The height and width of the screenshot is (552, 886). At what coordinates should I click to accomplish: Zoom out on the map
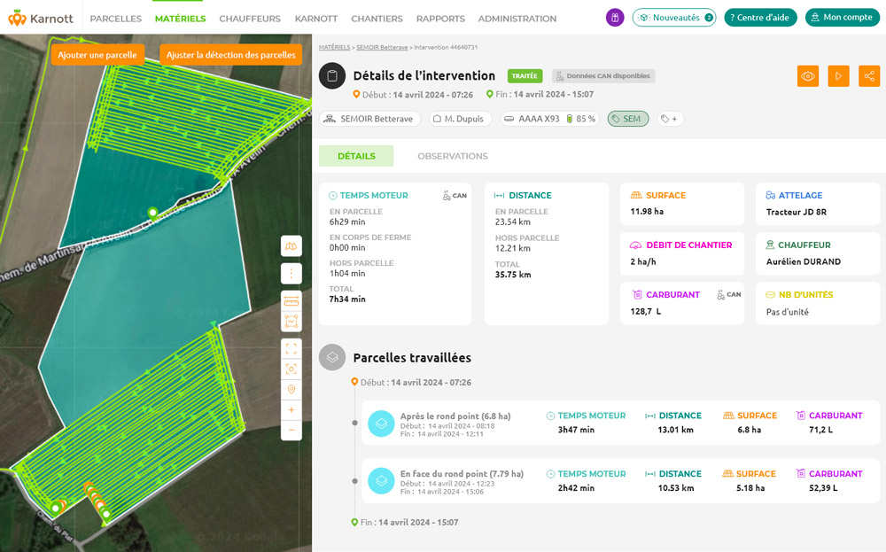tap(291, 430)
